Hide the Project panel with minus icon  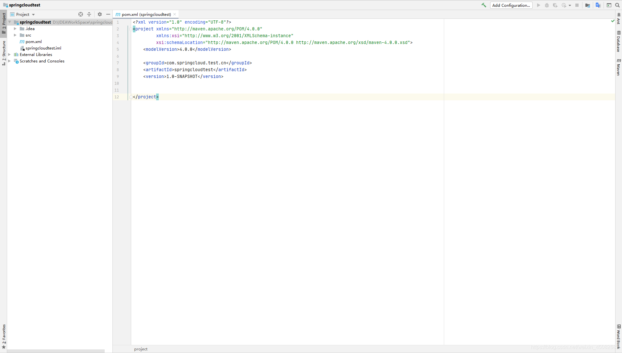pos(108,14)
